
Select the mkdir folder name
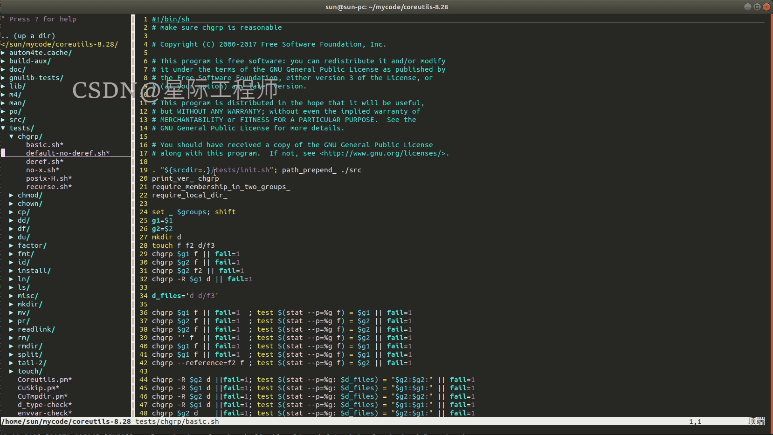pos(30,304)
